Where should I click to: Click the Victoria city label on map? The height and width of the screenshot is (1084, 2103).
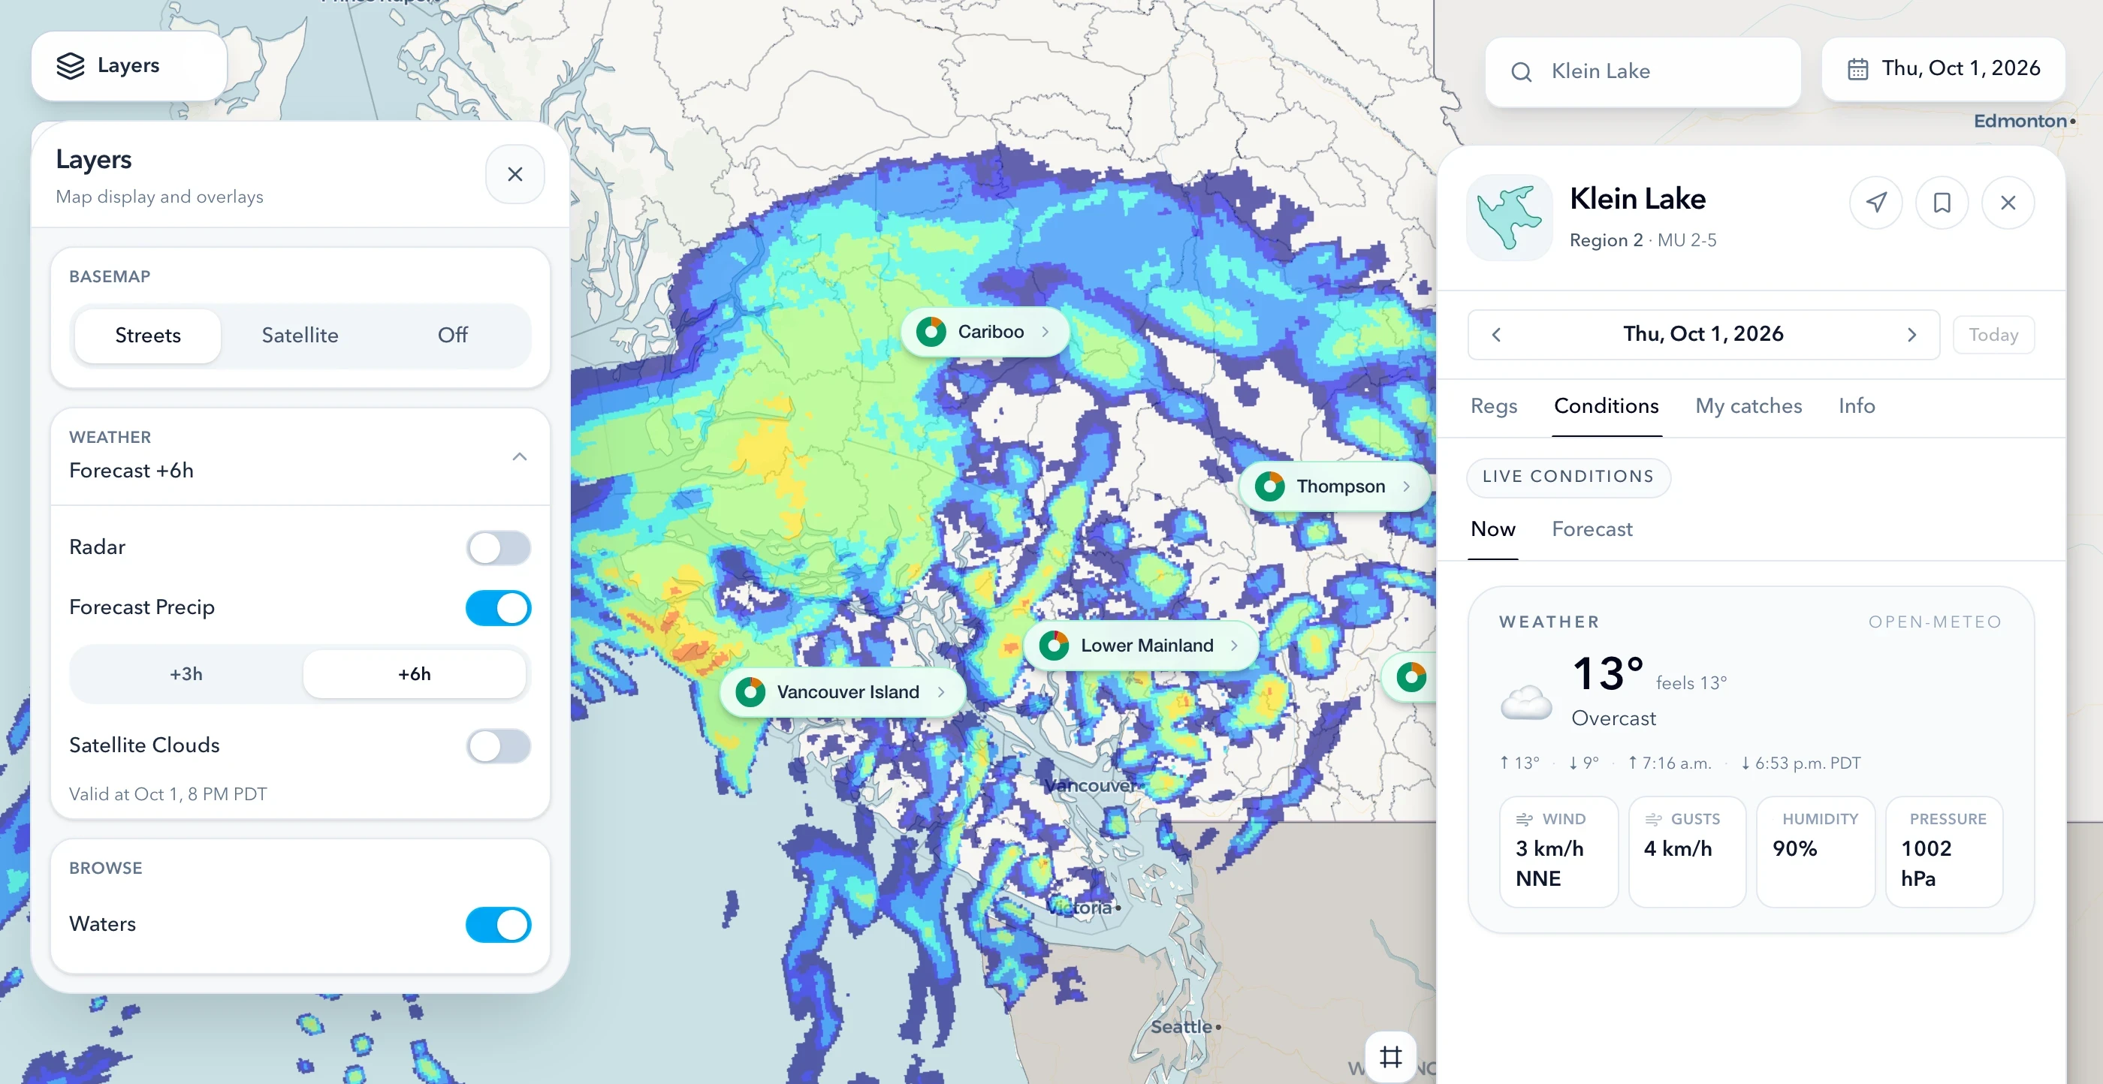[x=1079, y=908]
